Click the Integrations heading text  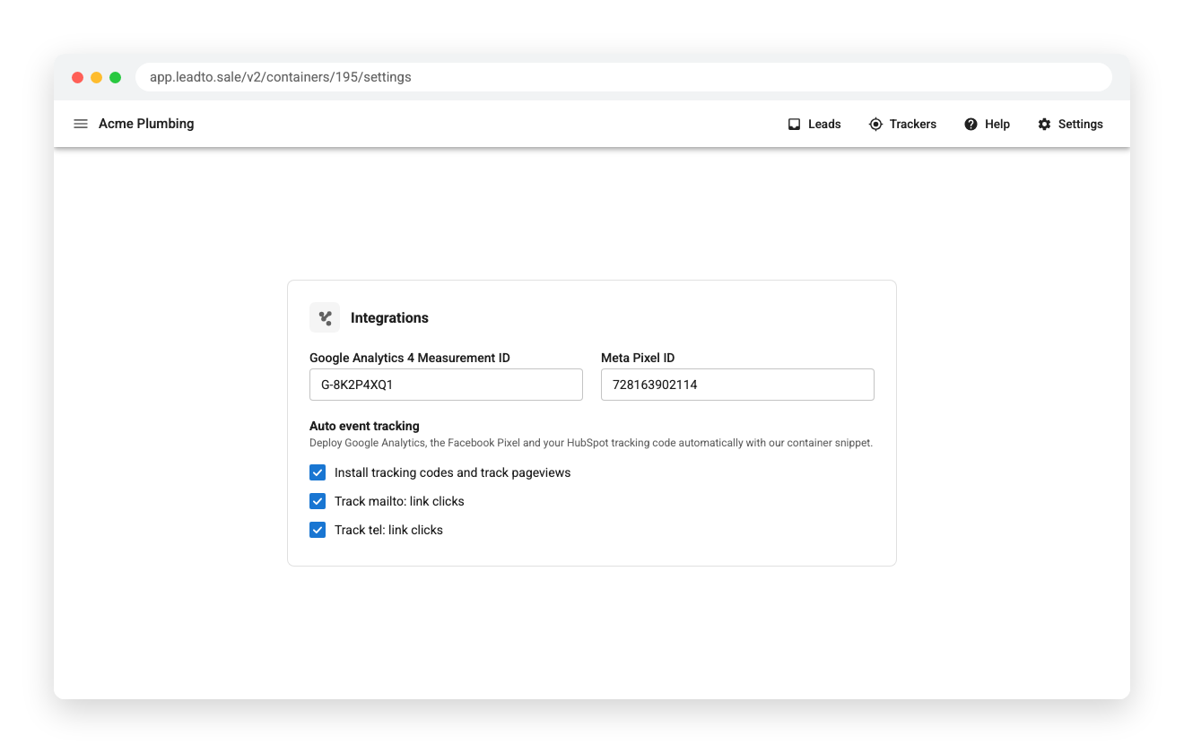pyautogui.click(x=389, y=317)
